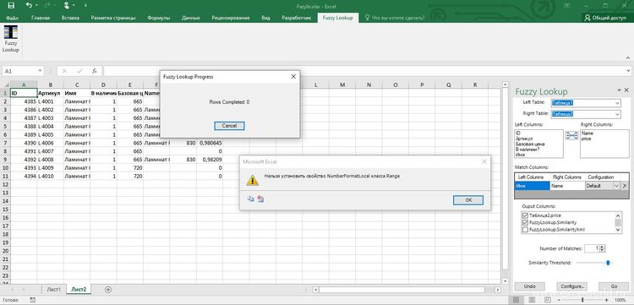Open the Данные tab
This screenshot has height=305, width=634.
[x=191, y=18]
